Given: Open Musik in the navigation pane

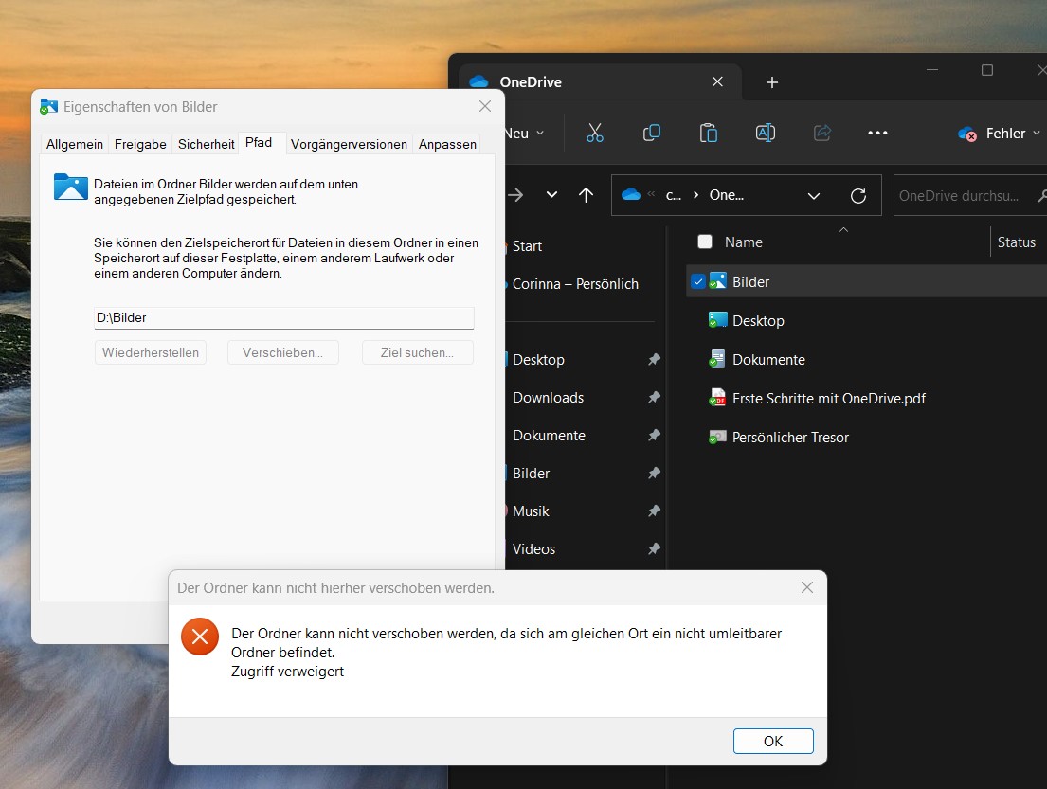Looking at the screenshot, I should coord(531,511).
